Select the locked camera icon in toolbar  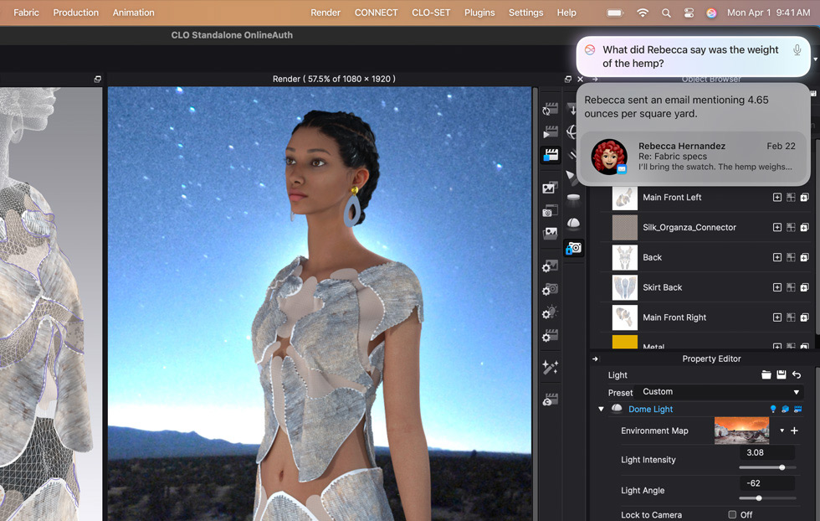pyautogui.click(x=573, y=248)
